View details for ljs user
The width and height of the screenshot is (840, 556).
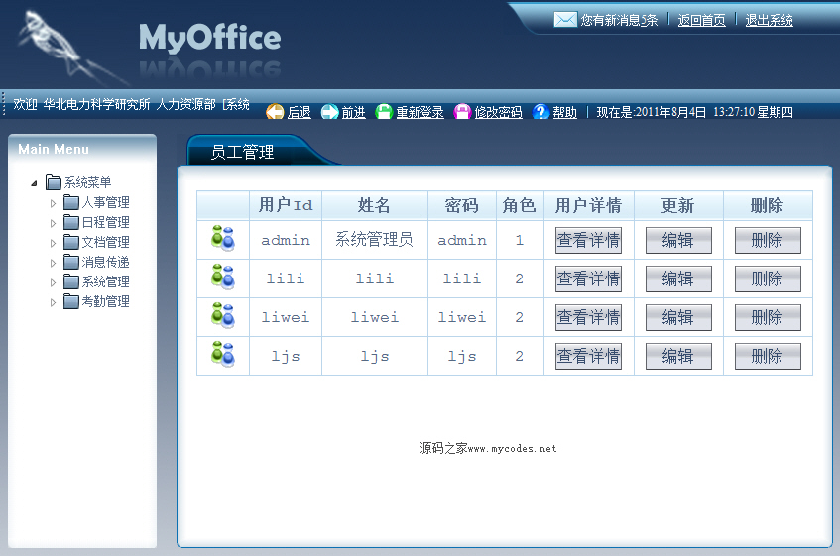point(588,356)
